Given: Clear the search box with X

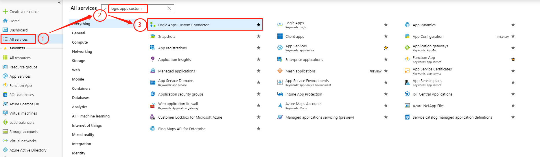Looking at the screenshot, I should [x=169, y=8].
